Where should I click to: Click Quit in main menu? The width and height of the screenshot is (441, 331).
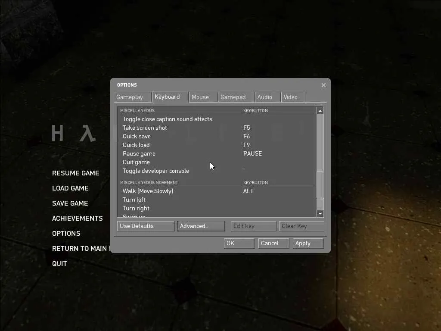pyautogui.click(x=59, y=264)
